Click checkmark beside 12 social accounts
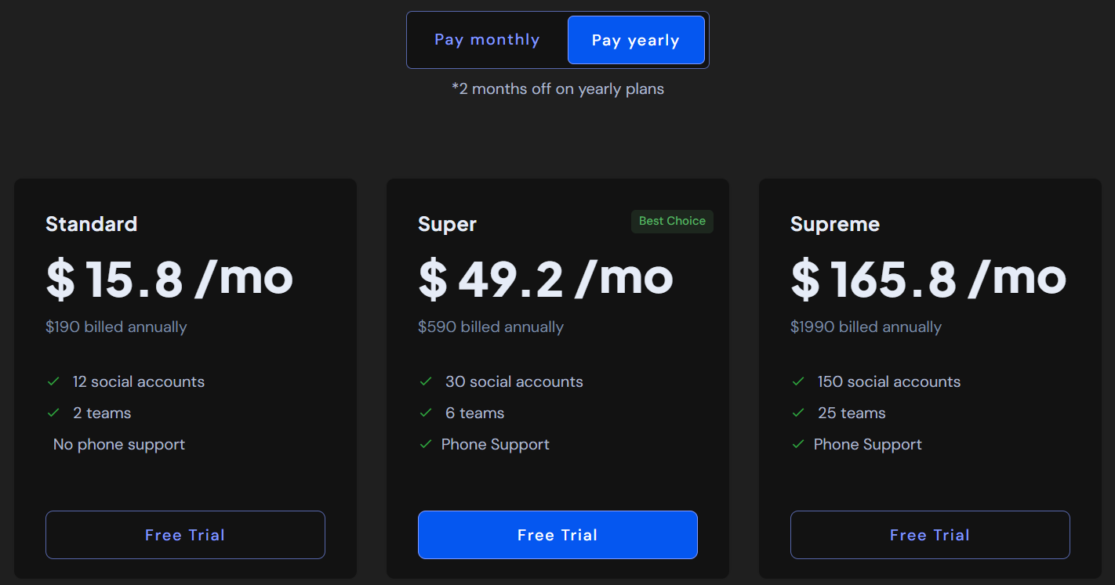1115x585 pixels. click(x=53, y=381)
